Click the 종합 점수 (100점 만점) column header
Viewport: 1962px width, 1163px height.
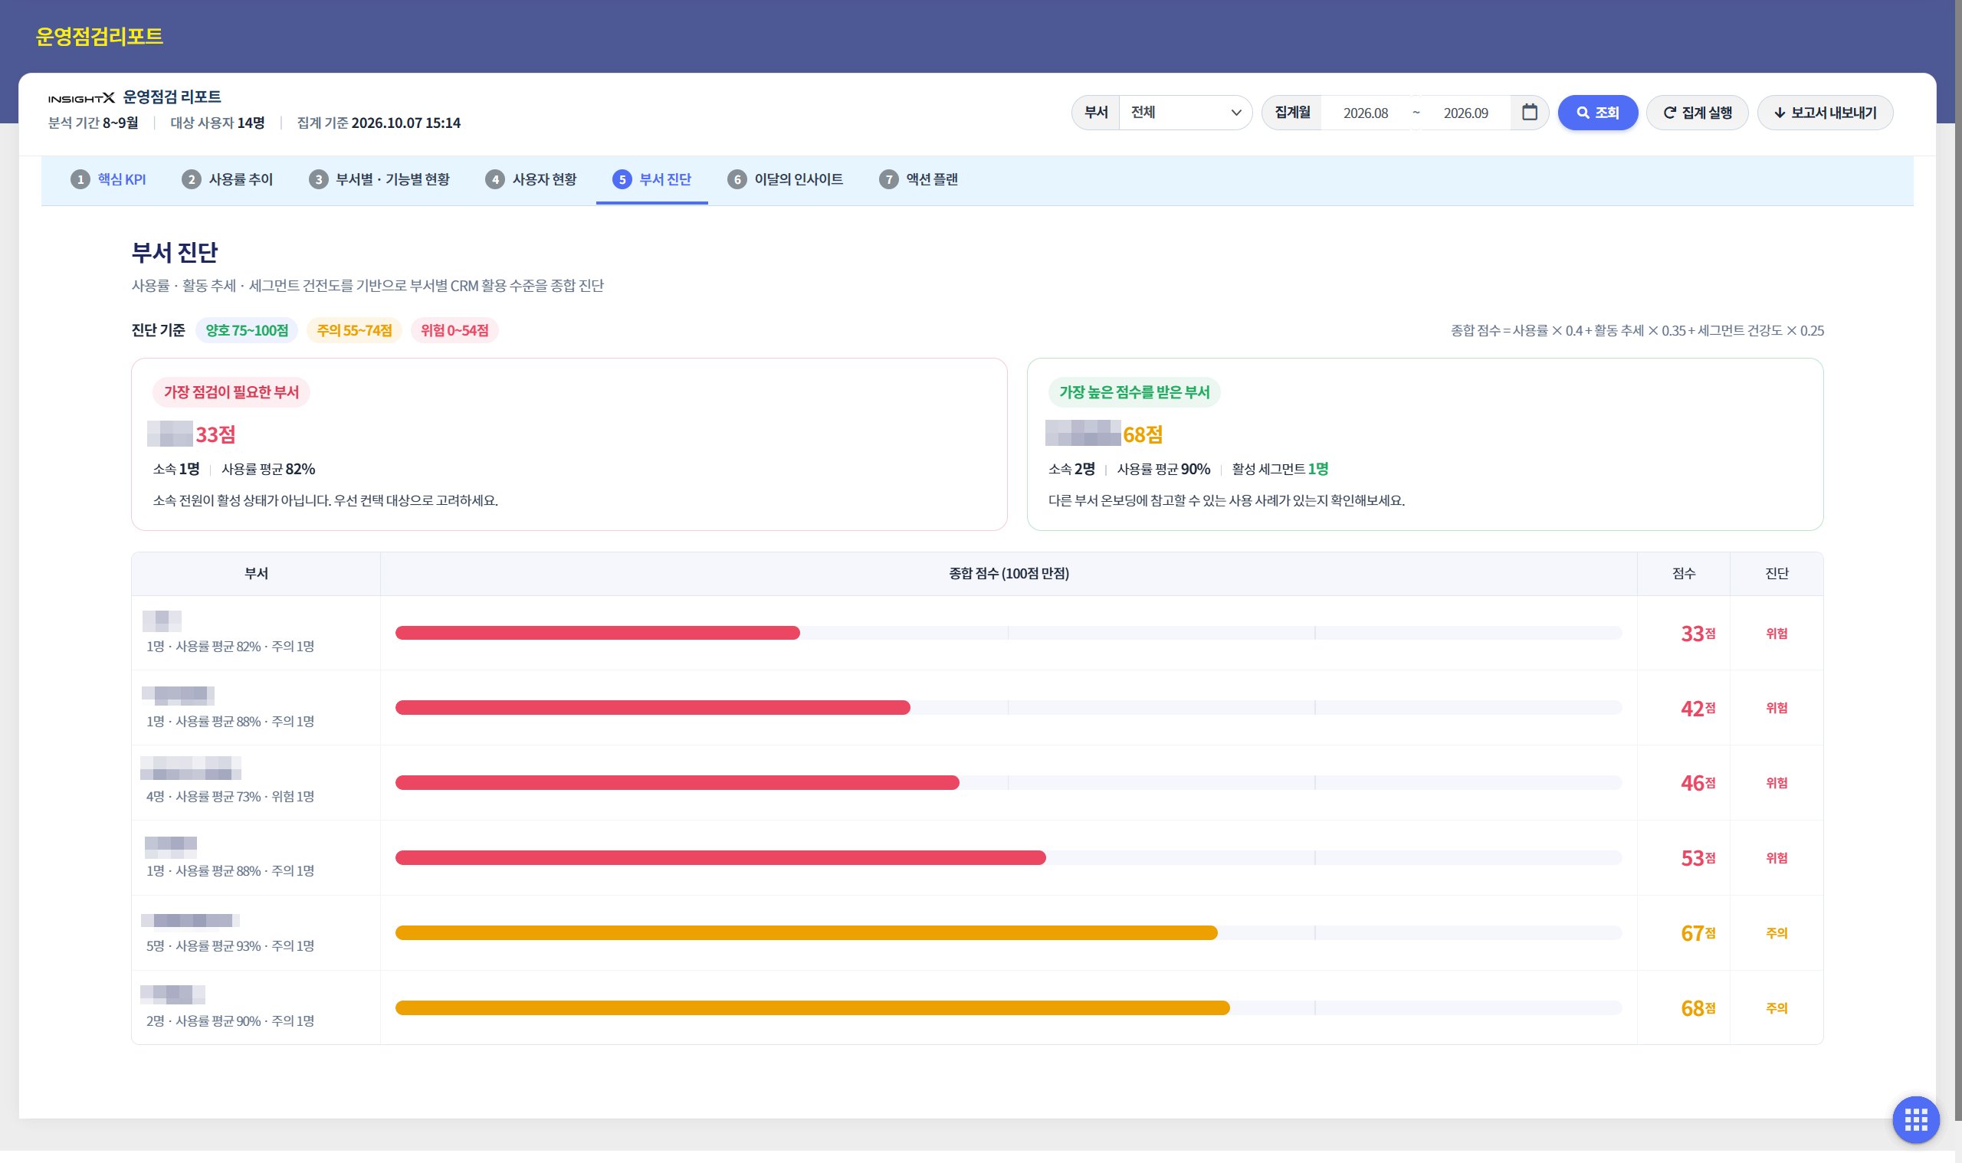1008,574
